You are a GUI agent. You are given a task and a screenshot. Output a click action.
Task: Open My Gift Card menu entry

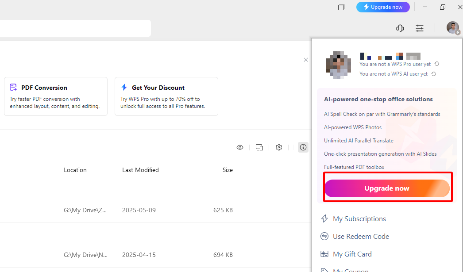point(352,254)
